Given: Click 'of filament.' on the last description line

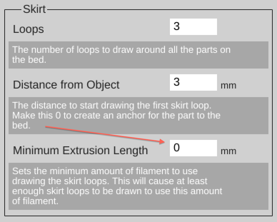Looking at the screenshot, I should click(35, 201).
